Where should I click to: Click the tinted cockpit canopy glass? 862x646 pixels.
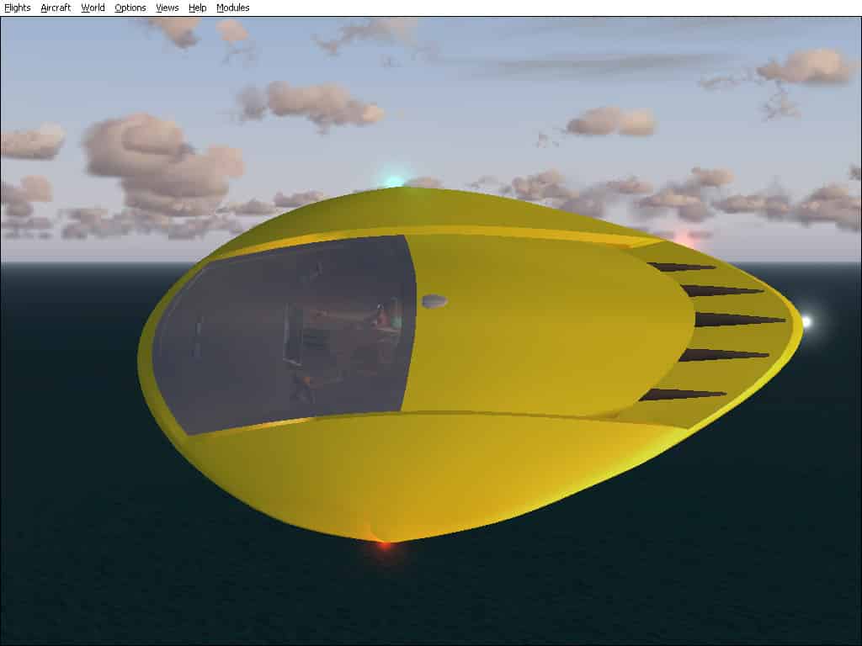[253, 336]
